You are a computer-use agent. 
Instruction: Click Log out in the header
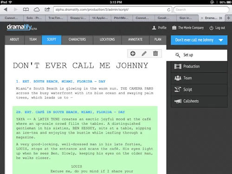pos(217,28)
